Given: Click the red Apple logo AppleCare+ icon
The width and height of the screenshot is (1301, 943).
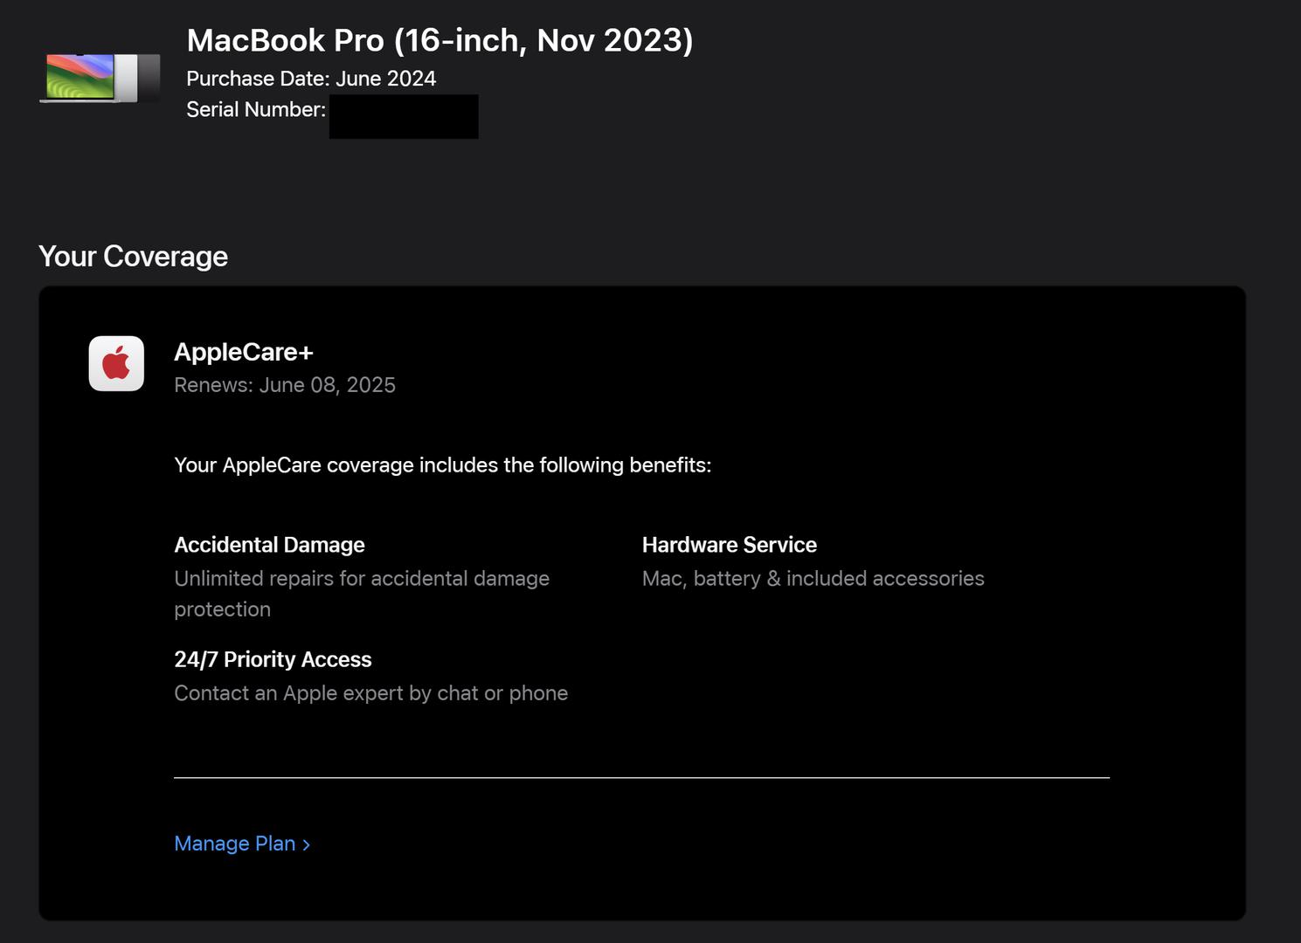Looking at the screenshot, I should (x=116, y=363).
